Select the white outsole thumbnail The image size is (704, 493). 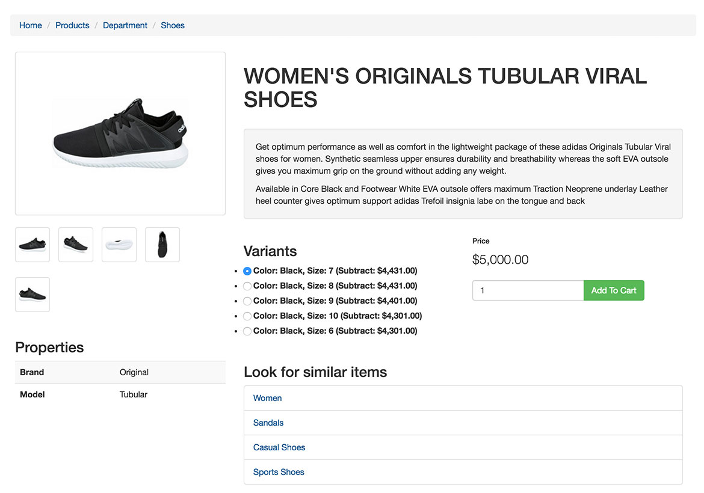point(119,245)
